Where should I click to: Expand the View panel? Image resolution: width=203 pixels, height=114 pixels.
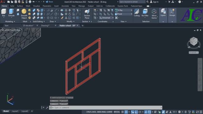[x=123, y=22]
